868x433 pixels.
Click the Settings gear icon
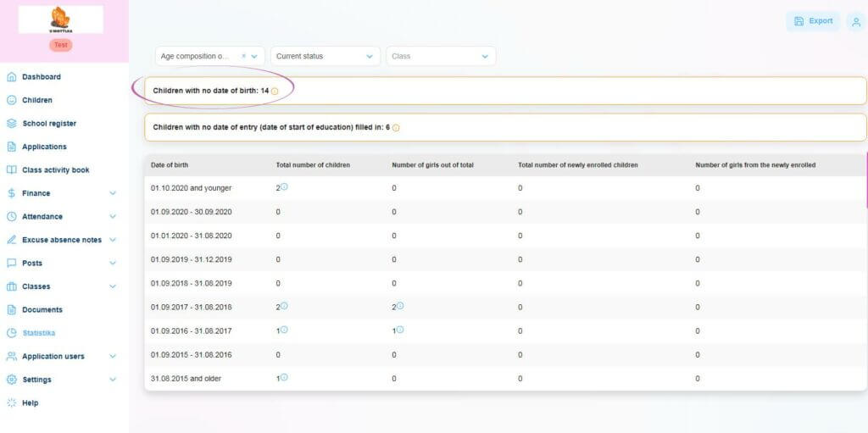tap(11, 380)
